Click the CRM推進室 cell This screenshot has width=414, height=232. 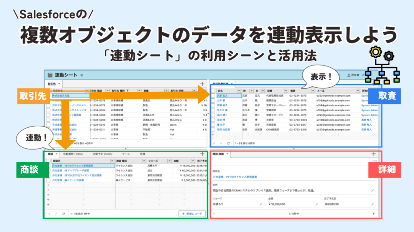click(x=273, y=129)
